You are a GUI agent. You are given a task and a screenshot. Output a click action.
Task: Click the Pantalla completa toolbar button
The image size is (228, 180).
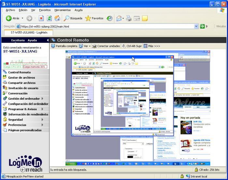tap(64, 46)
